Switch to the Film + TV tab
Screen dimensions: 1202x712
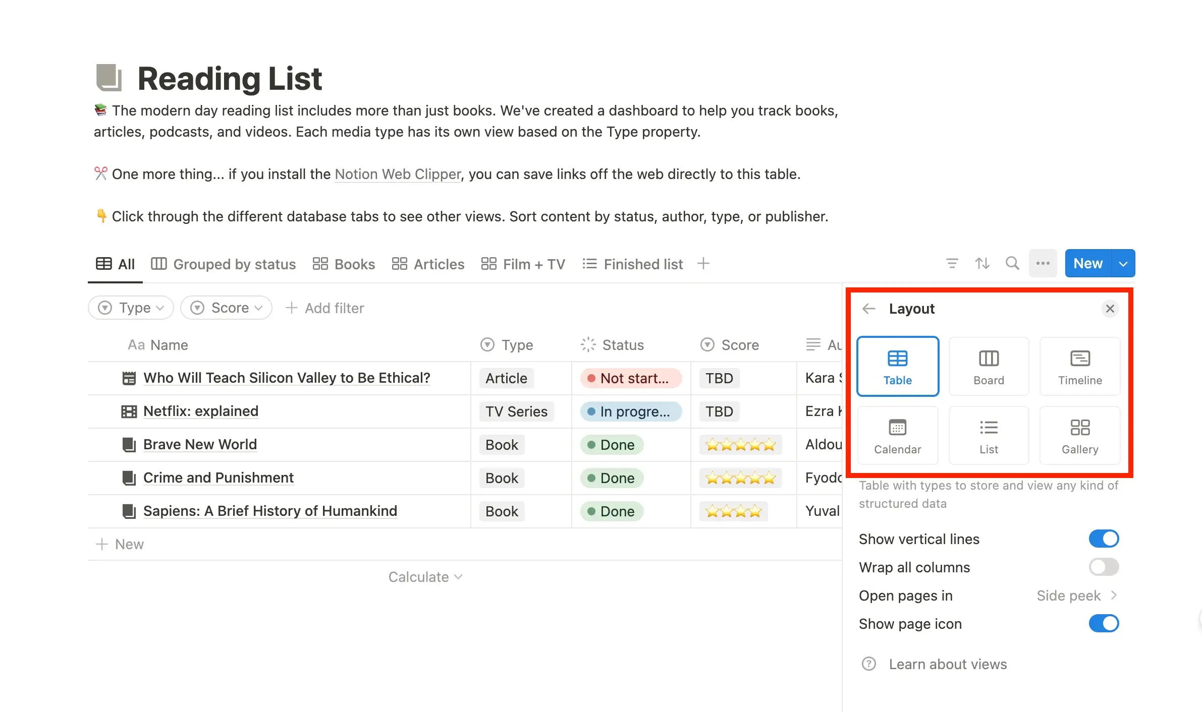(523, 264)
